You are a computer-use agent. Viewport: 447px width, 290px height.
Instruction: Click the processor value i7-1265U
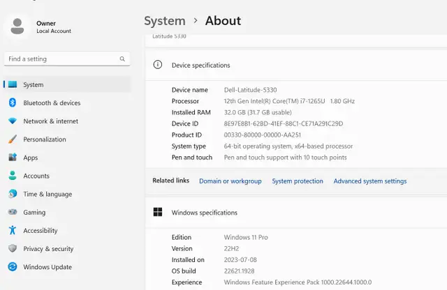point(289,101)
